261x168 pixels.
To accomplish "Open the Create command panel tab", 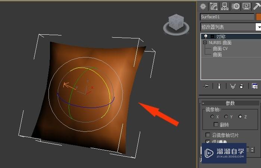I will coord(203,7).
